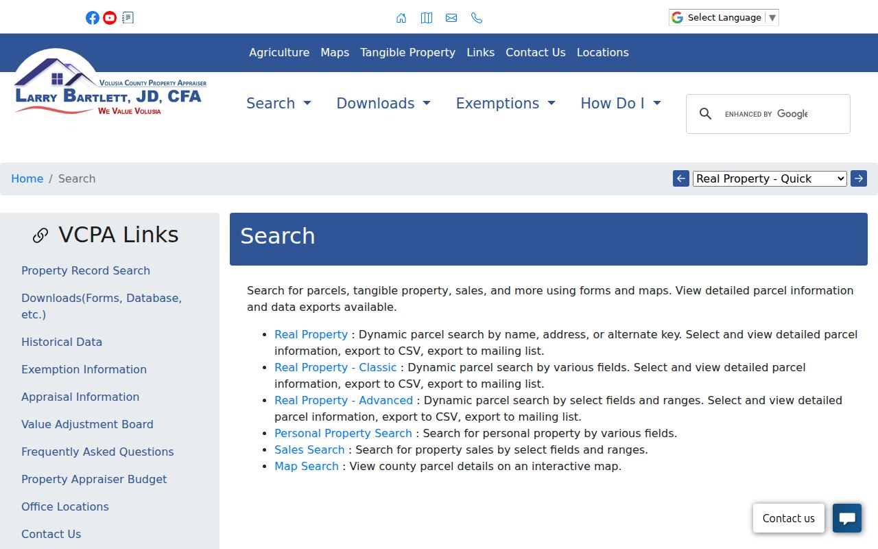This screenshot has height=549, width=878.
Task: Open Frequently Asked Questions sidebar link
Action: [x=97, y=452]
